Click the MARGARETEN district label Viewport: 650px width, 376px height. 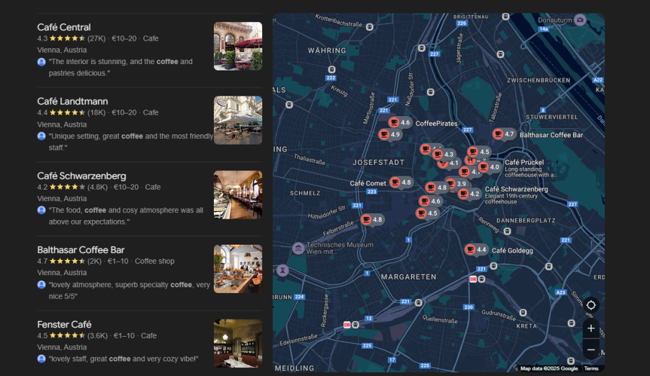(x=409, y=277)
